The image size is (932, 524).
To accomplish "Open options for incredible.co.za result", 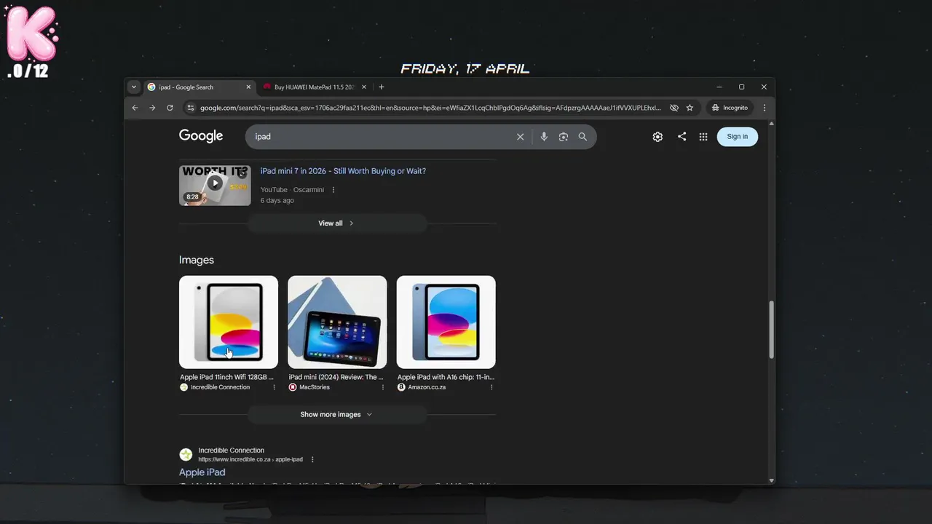I will pyautogui.click(x=312, y=460).
